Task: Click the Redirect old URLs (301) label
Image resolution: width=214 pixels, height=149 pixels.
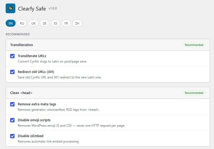Action: coord(36,72)
